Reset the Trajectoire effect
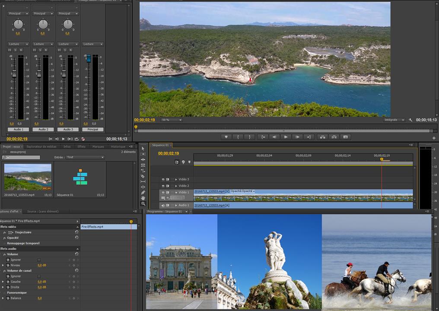This screenshot has width=439, height=311. tap(76, 232)
